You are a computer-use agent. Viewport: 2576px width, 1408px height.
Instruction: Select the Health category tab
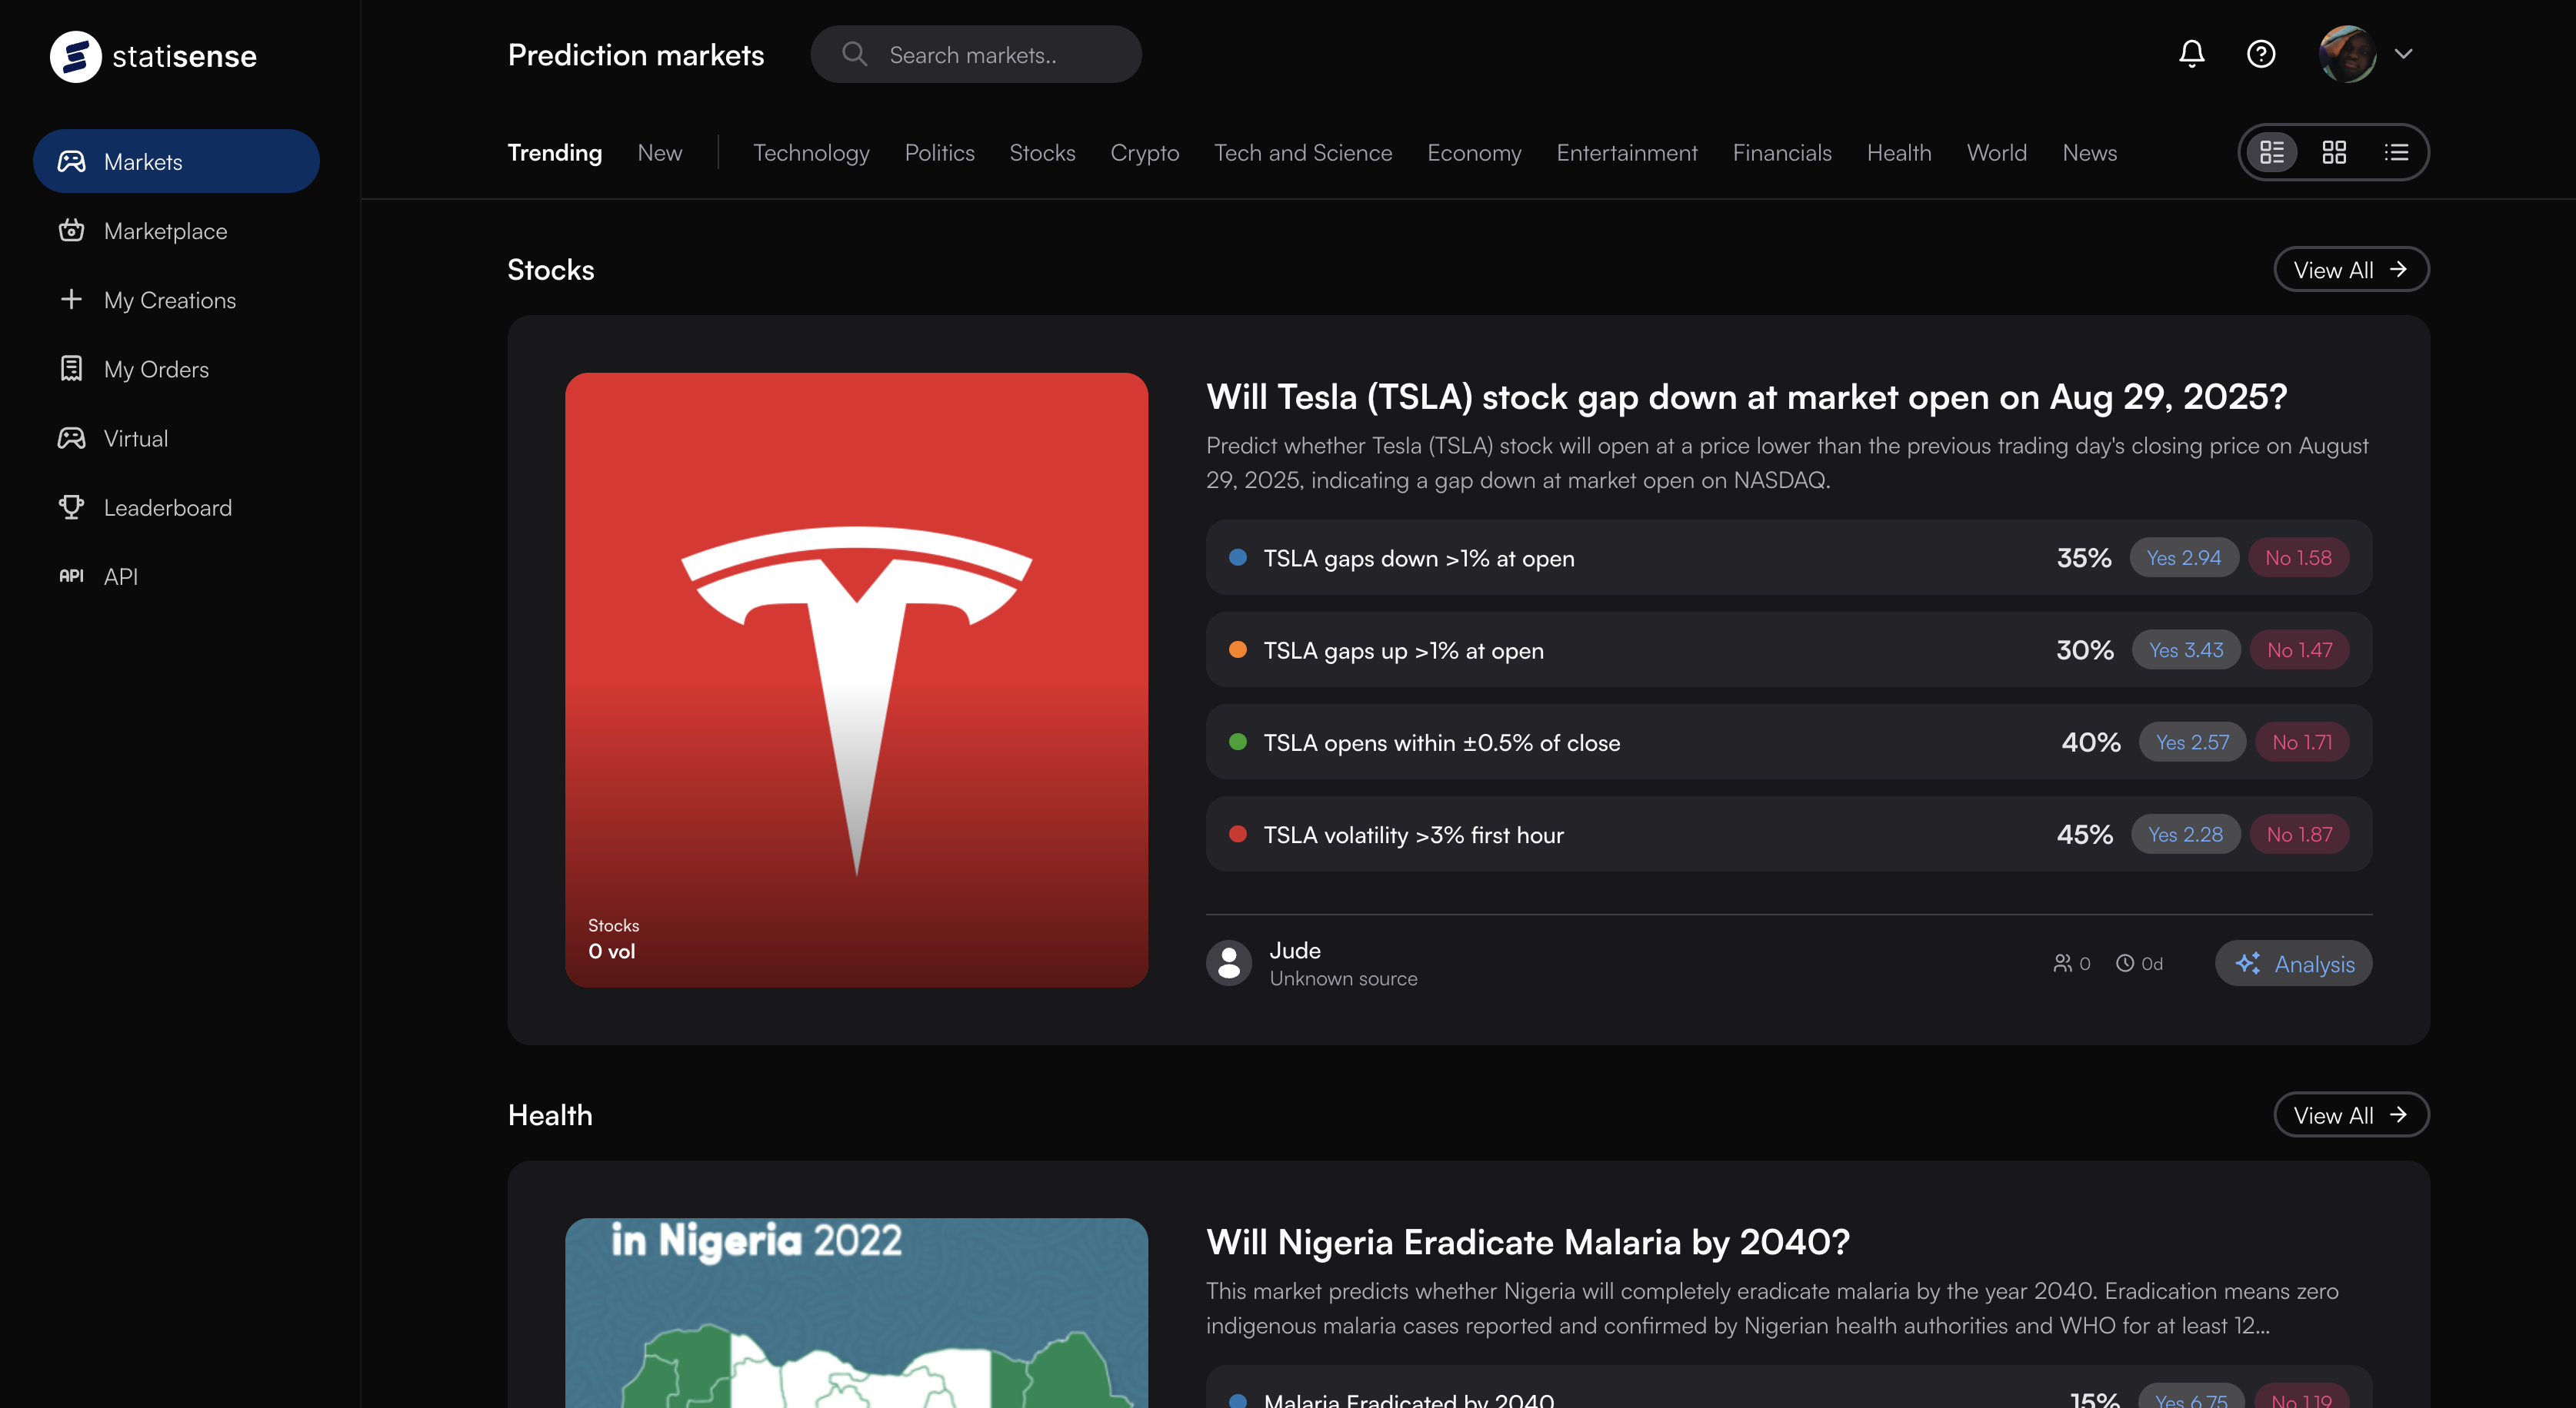coord(1899,152)
